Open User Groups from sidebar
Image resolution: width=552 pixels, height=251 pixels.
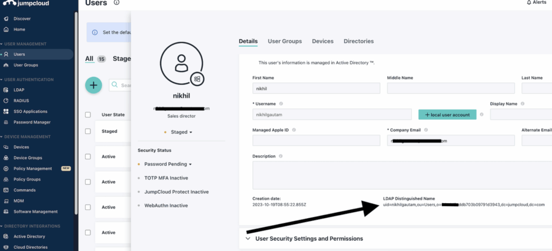click(25, 65)
